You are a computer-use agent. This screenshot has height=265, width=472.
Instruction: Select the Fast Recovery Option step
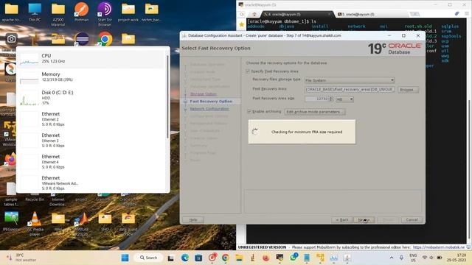tap(211, 102)
